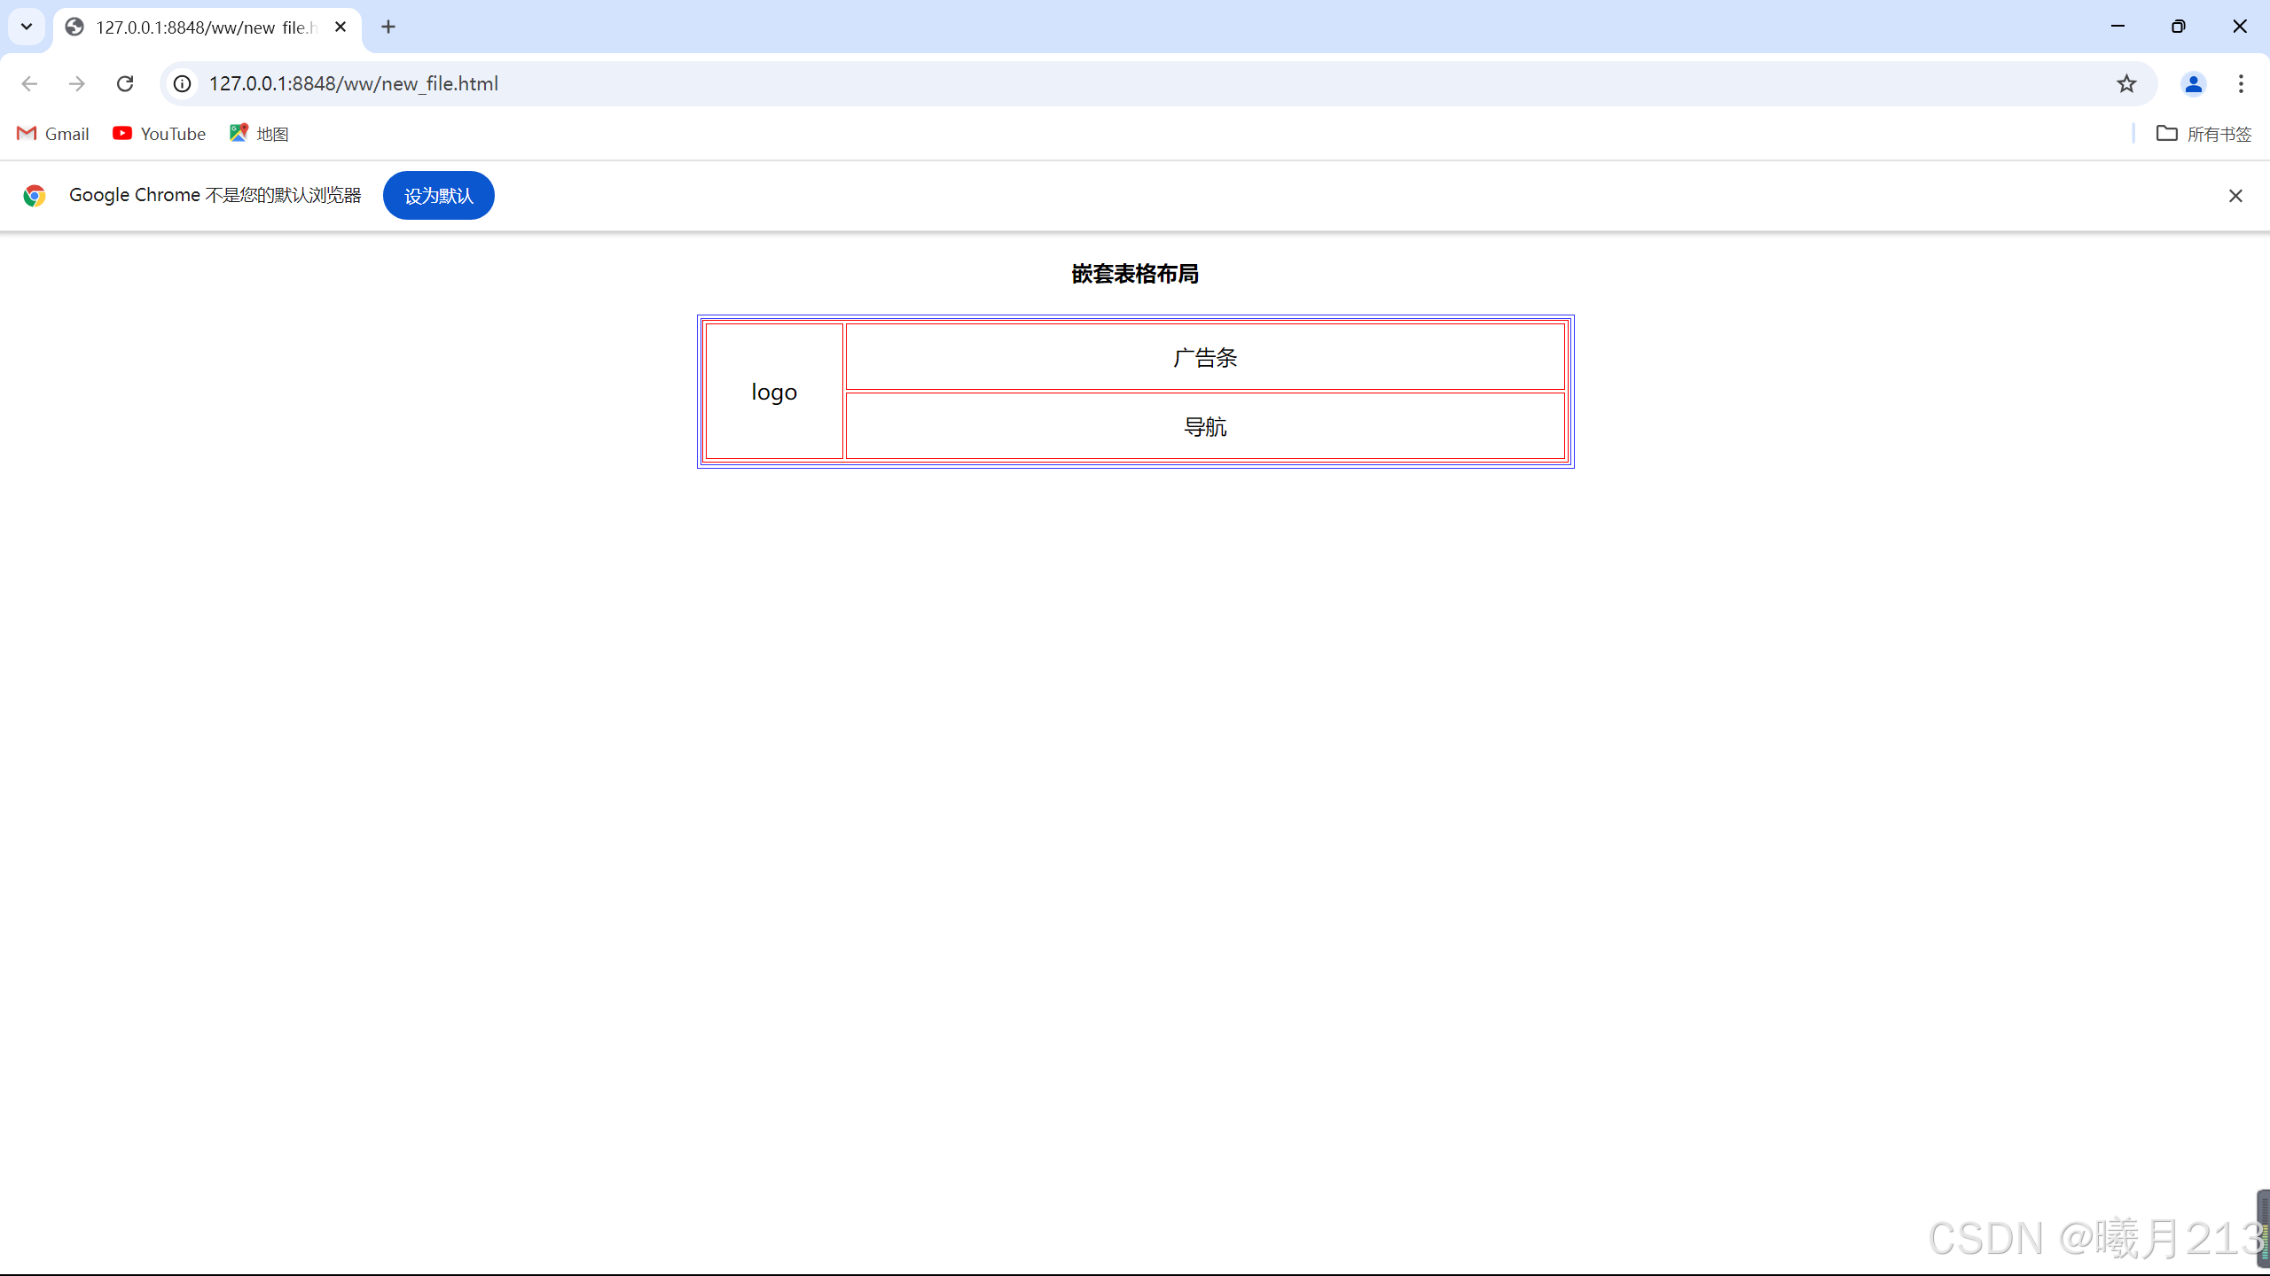
Task: Bookmark this page with star icon
Action: (x=2126, y=83)
